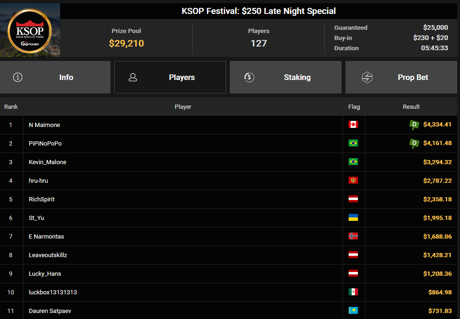This screenshot has width=460, height=319.
Task: Click the Canada flag for N Maimone
Action: pyautogui.click(x=353, y=125)
